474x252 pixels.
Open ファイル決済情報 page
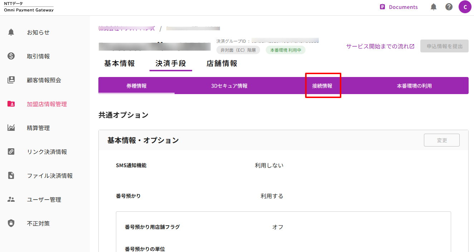[x=50, y=176]
